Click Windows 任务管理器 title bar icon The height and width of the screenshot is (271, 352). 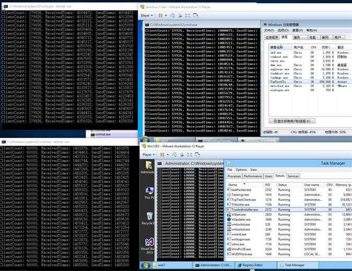265,24
